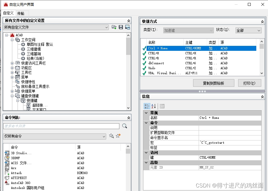This screenshot has height=191, width=268.
Task: Click the shortcuts list vertical scrollbar
Action: pyautogui.click(x=262, y=57)
